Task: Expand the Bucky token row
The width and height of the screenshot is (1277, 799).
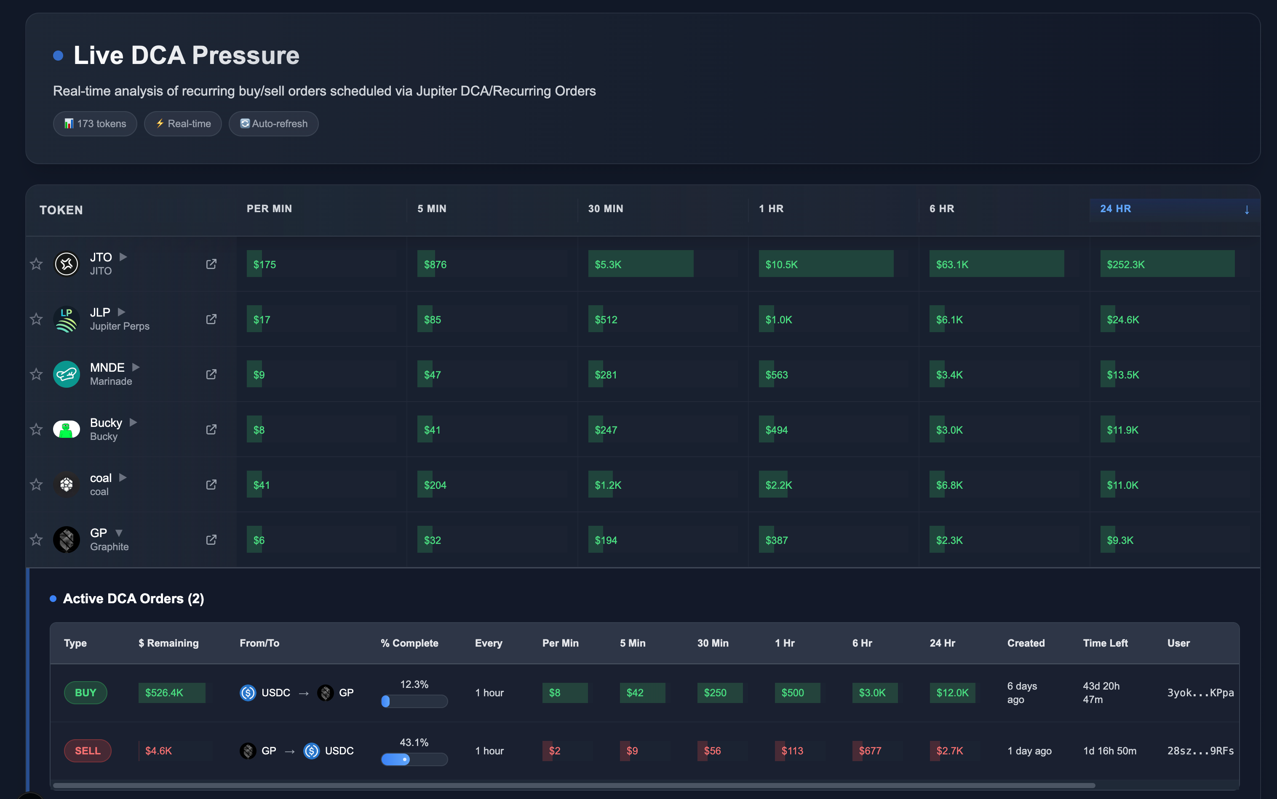Action: coord(133,422)
